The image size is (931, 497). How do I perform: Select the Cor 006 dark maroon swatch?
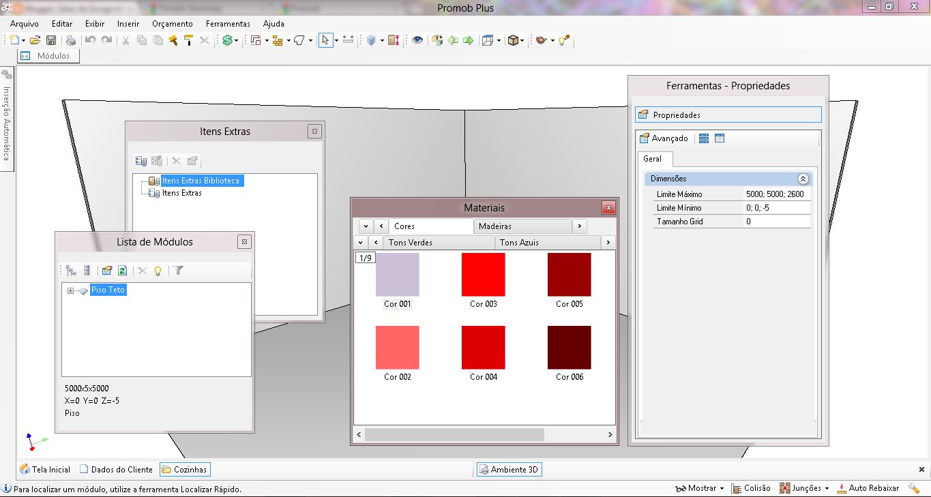(570, 348)
